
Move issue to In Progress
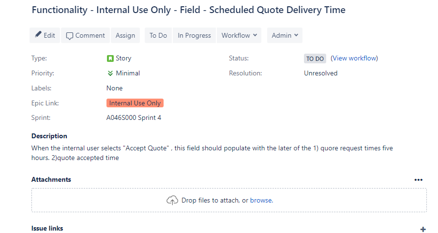194,35
